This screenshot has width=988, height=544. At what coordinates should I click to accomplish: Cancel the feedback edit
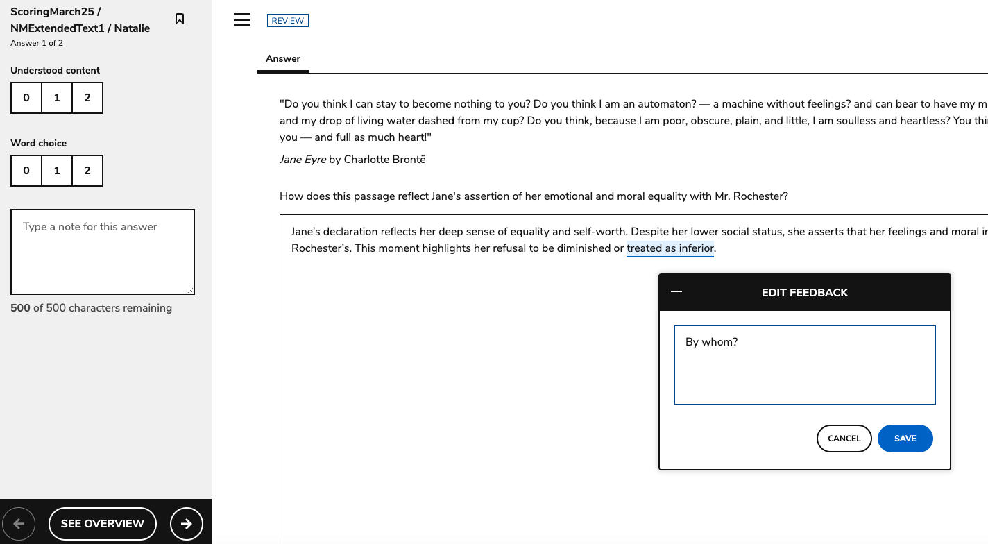coord(844,439)
